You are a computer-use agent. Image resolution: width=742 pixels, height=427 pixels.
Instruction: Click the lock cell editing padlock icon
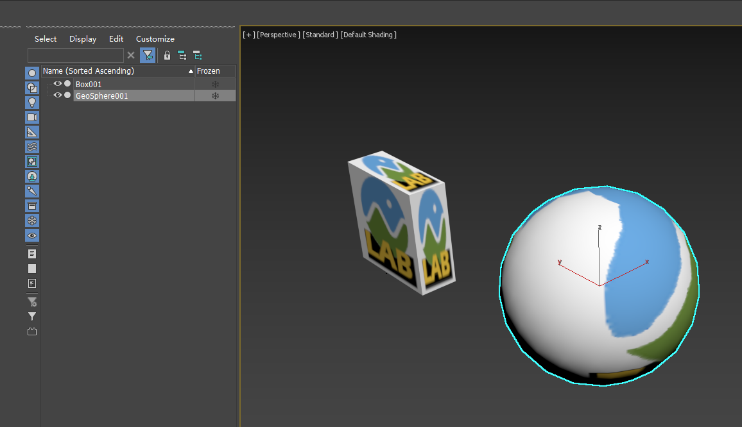tap(167, 55)
